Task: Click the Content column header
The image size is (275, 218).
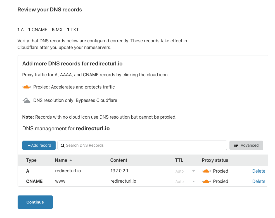Action: point(118,160)
